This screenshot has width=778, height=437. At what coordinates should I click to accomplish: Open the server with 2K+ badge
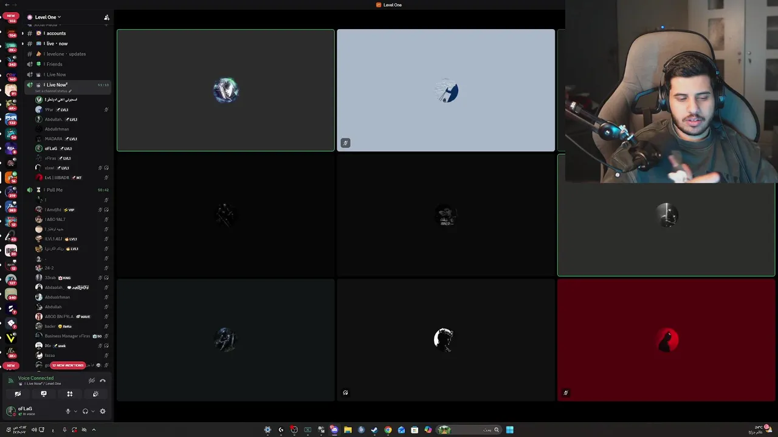coord(11,46)
